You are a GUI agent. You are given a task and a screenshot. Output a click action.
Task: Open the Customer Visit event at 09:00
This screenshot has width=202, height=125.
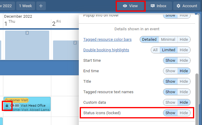[x=30, y=106]
